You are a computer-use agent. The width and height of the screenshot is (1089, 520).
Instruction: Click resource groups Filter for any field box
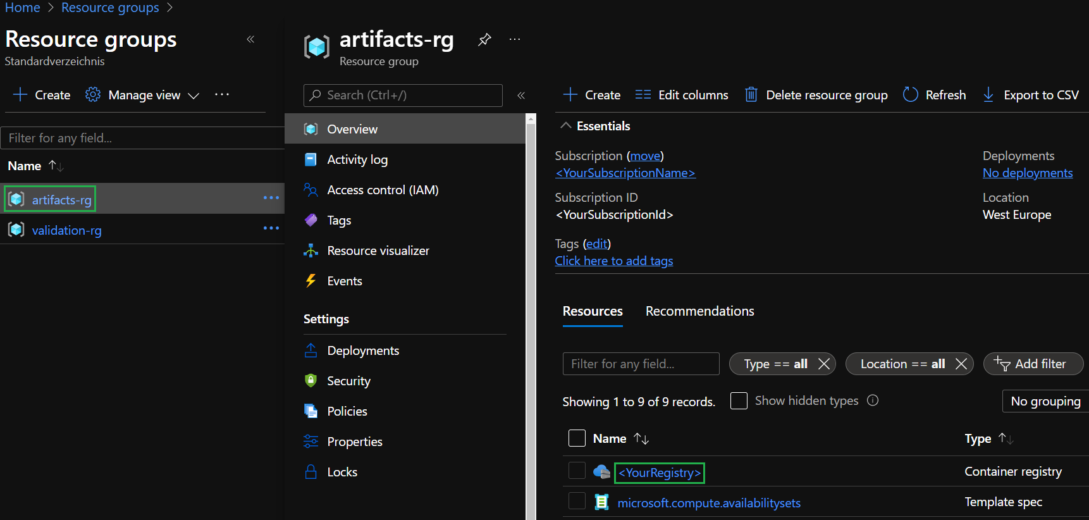point(142,138)
